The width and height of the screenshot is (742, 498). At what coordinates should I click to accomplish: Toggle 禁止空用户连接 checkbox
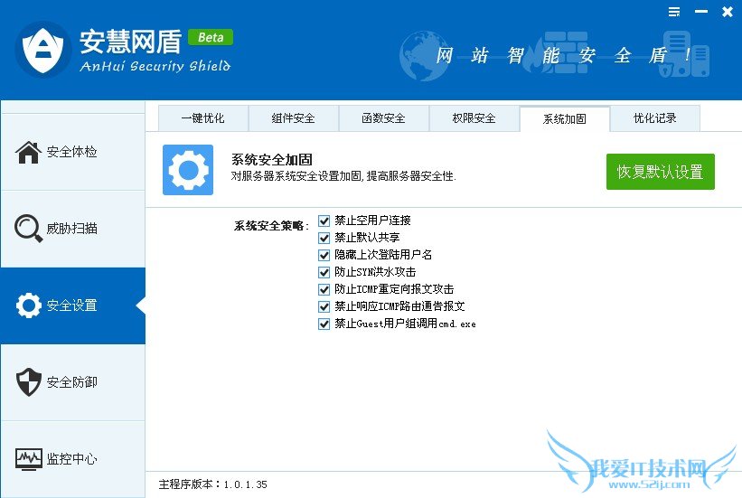coord(324,221)
